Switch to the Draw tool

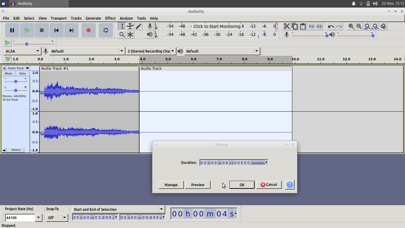(138, 26)
